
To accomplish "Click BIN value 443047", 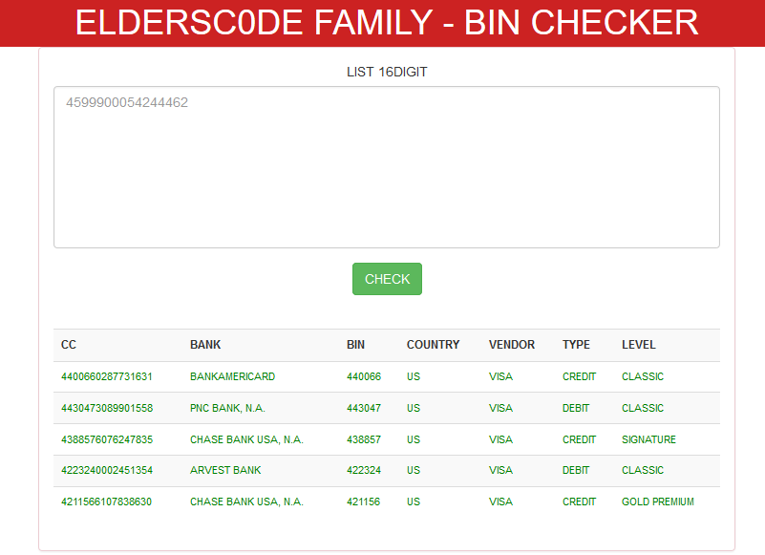I will (x=364, y=408).
